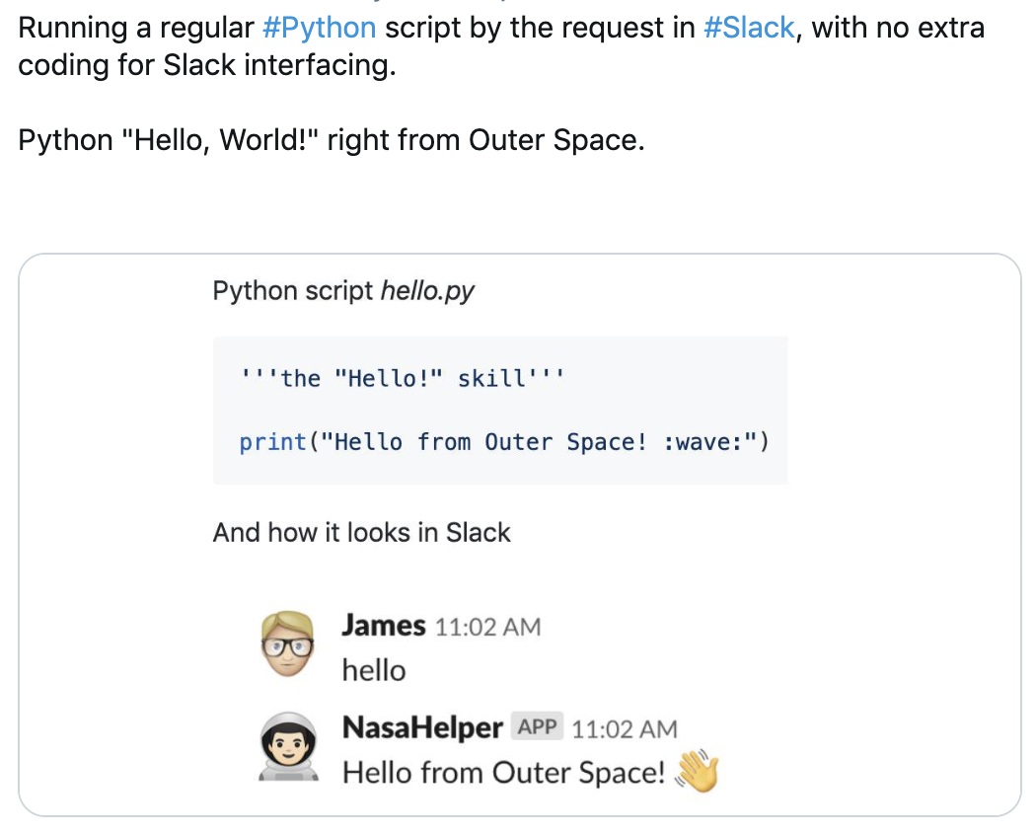Screen dimensions: 1036x833
Task: Click the NasaHelper username
Action: click(423, 727)
